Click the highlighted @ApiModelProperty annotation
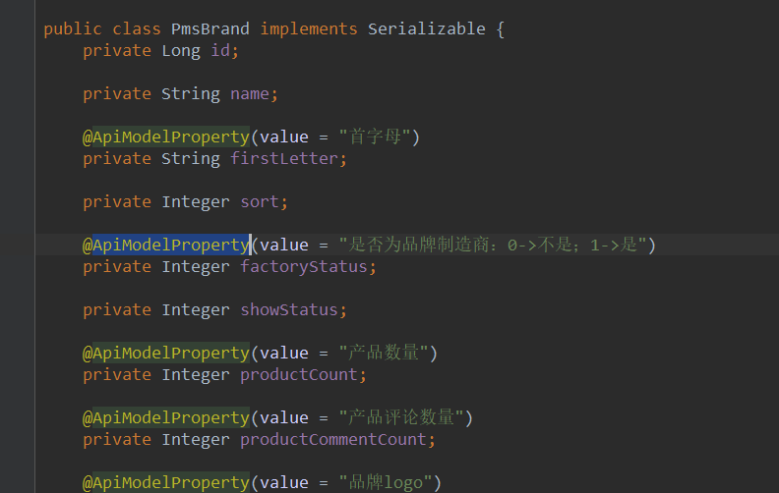The image size is (779, 493). pos(165,245)
